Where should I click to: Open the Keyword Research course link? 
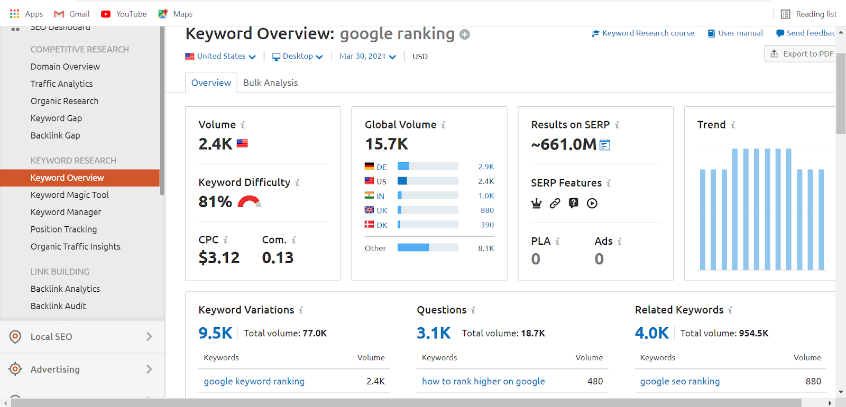(x=643, y=33)
